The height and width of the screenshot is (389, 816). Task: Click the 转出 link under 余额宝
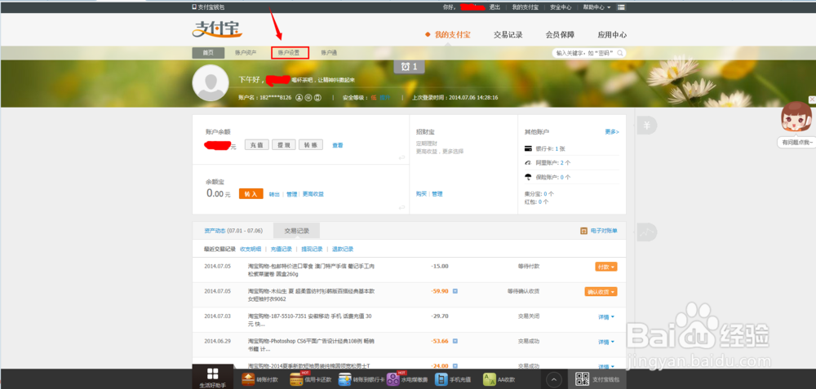point(274,194)
